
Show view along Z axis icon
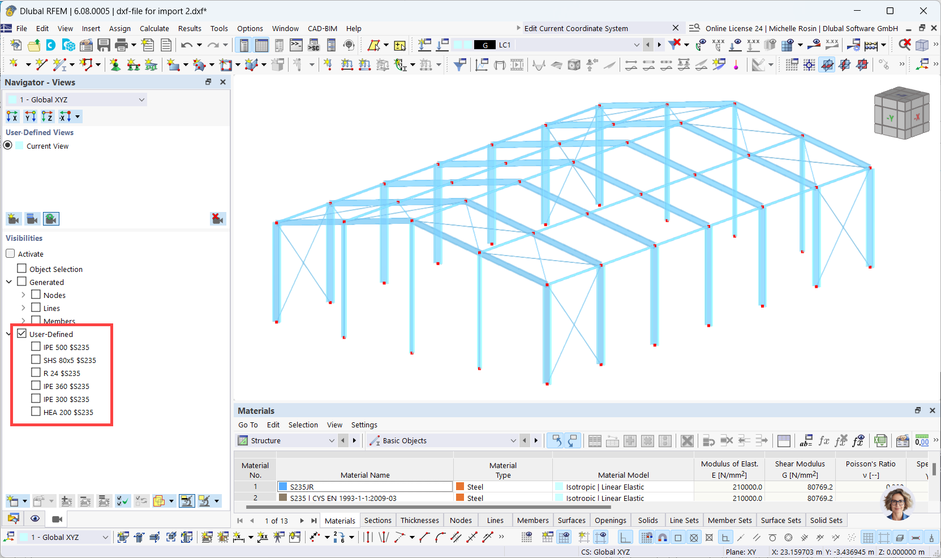48,116
